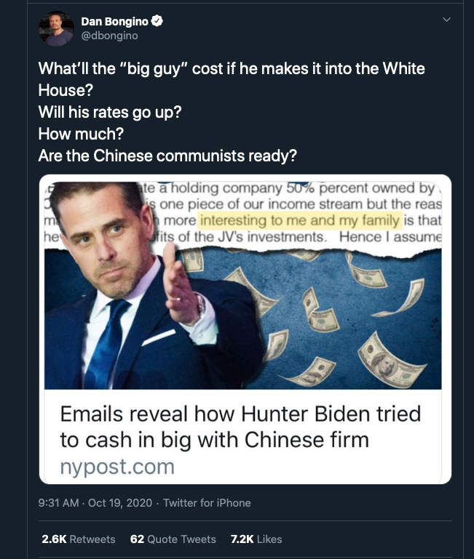Open the Dan Bongino display name link
Viewport: 474px width, 559px height.
pyautogui.click(x=115, y=21)
